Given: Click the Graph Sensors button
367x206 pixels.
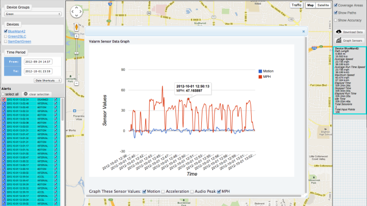Looking at the screenshot, I should pos(349,41).
